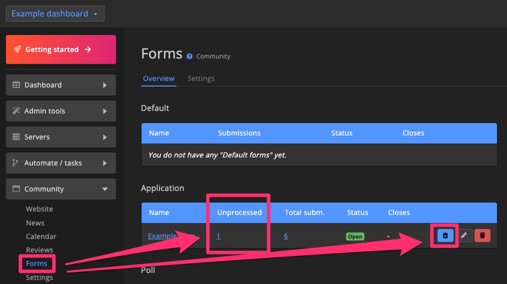The height and width of the screenshot is (284, 507).
Task: Switch to the Settings tab
Action: (201, 78)
